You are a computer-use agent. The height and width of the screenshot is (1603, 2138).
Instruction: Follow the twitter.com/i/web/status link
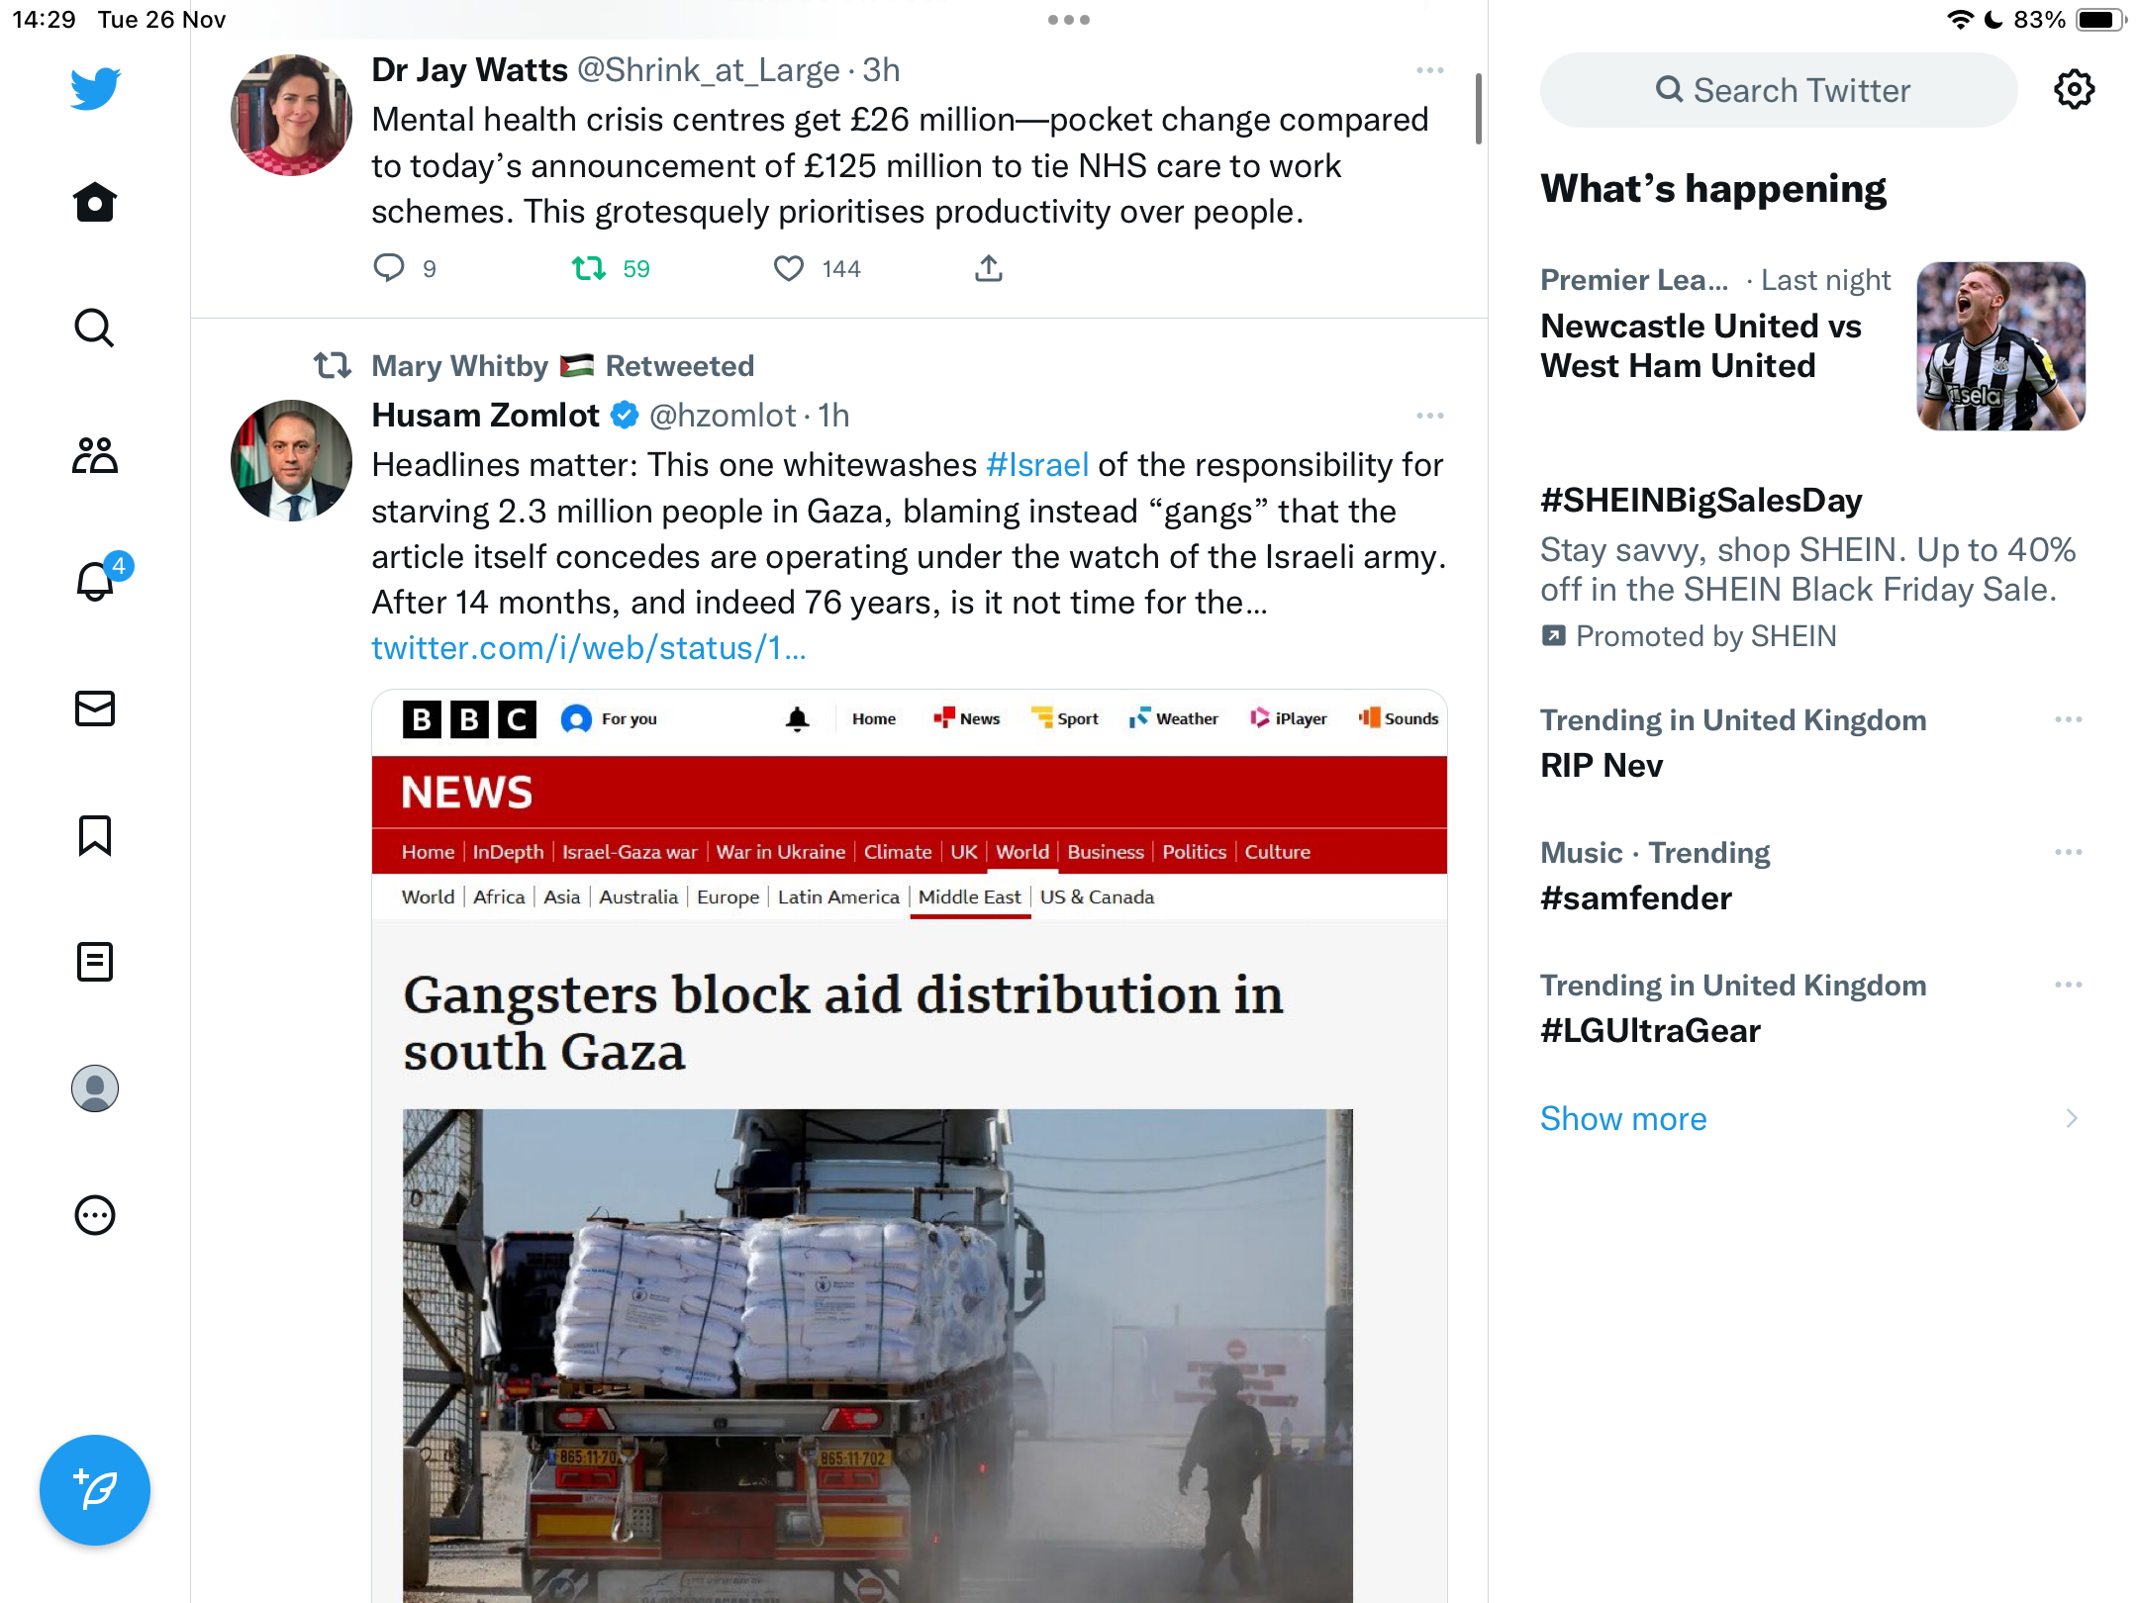tap(589, 648)
